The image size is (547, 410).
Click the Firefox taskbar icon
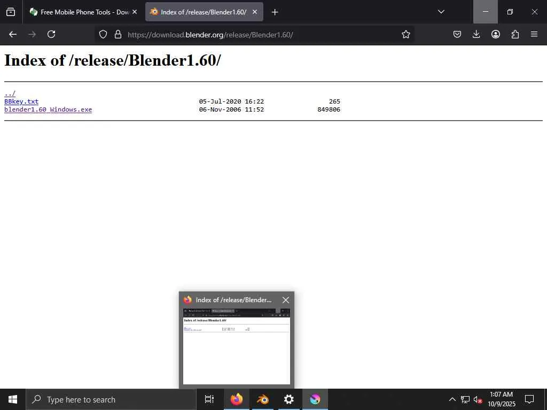click(x=237, y=399)
